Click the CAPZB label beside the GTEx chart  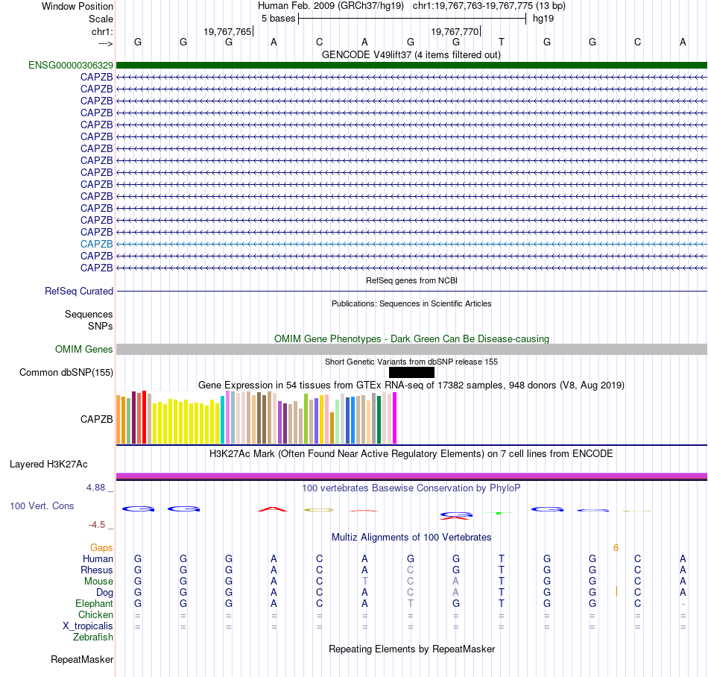[97, 420]
